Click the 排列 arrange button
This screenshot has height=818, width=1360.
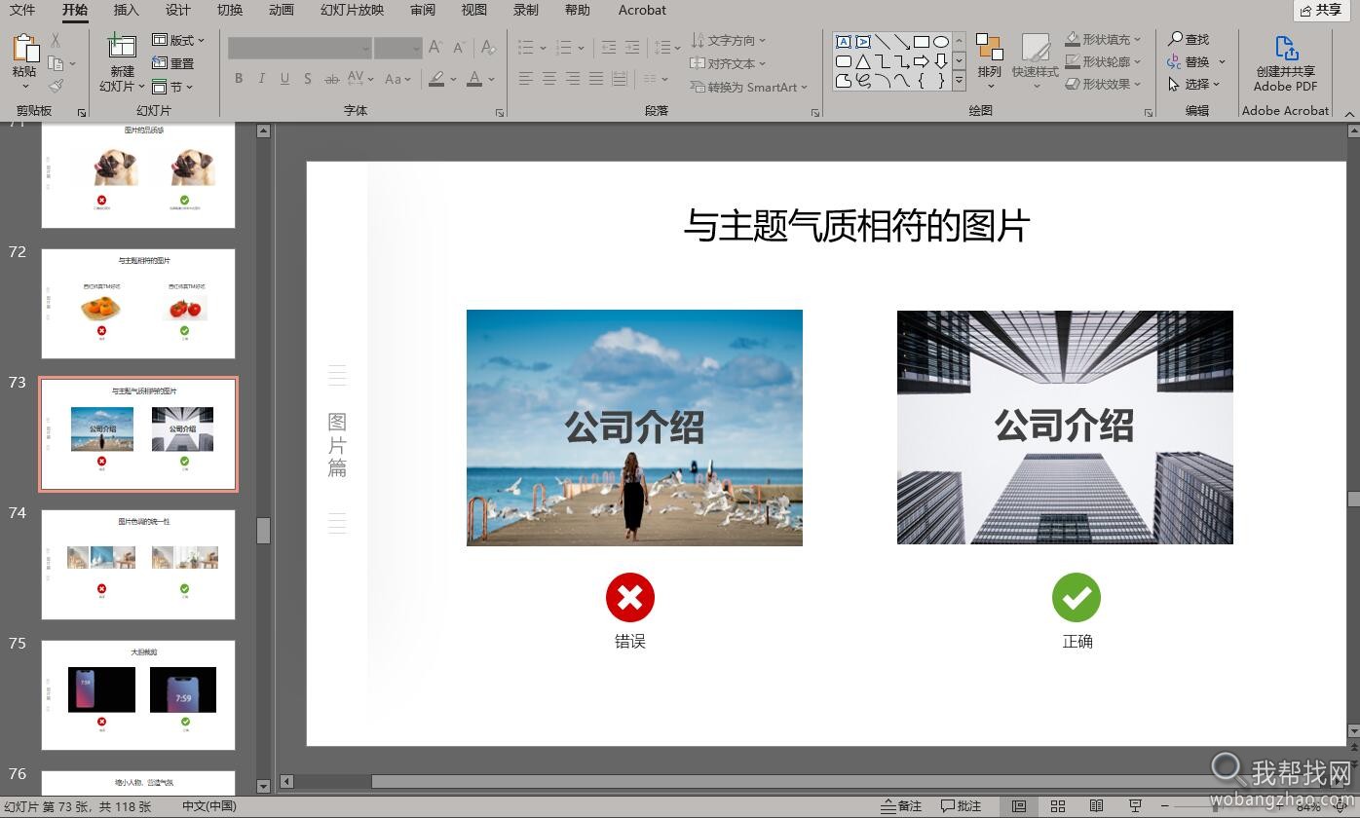[990, 60]
